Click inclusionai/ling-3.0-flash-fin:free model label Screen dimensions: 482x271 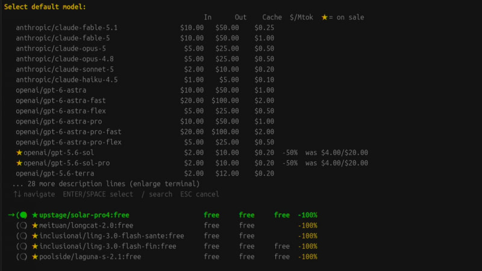[108, 246]
